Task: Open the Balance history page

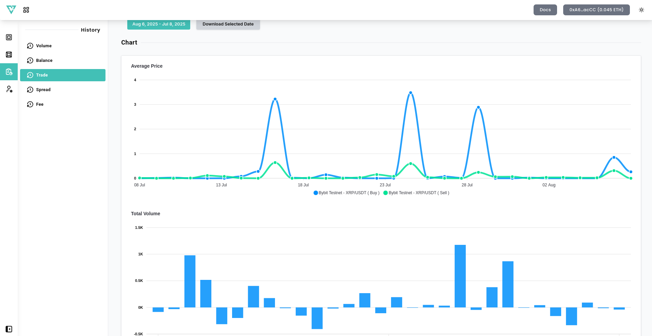Action: [x=44, y=61]
